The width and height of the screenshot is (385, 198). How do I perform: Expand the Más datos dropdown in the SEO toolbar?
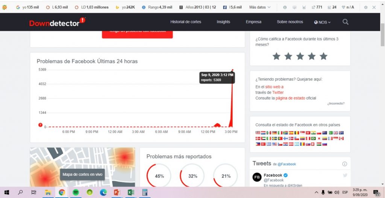pos(260,8)
